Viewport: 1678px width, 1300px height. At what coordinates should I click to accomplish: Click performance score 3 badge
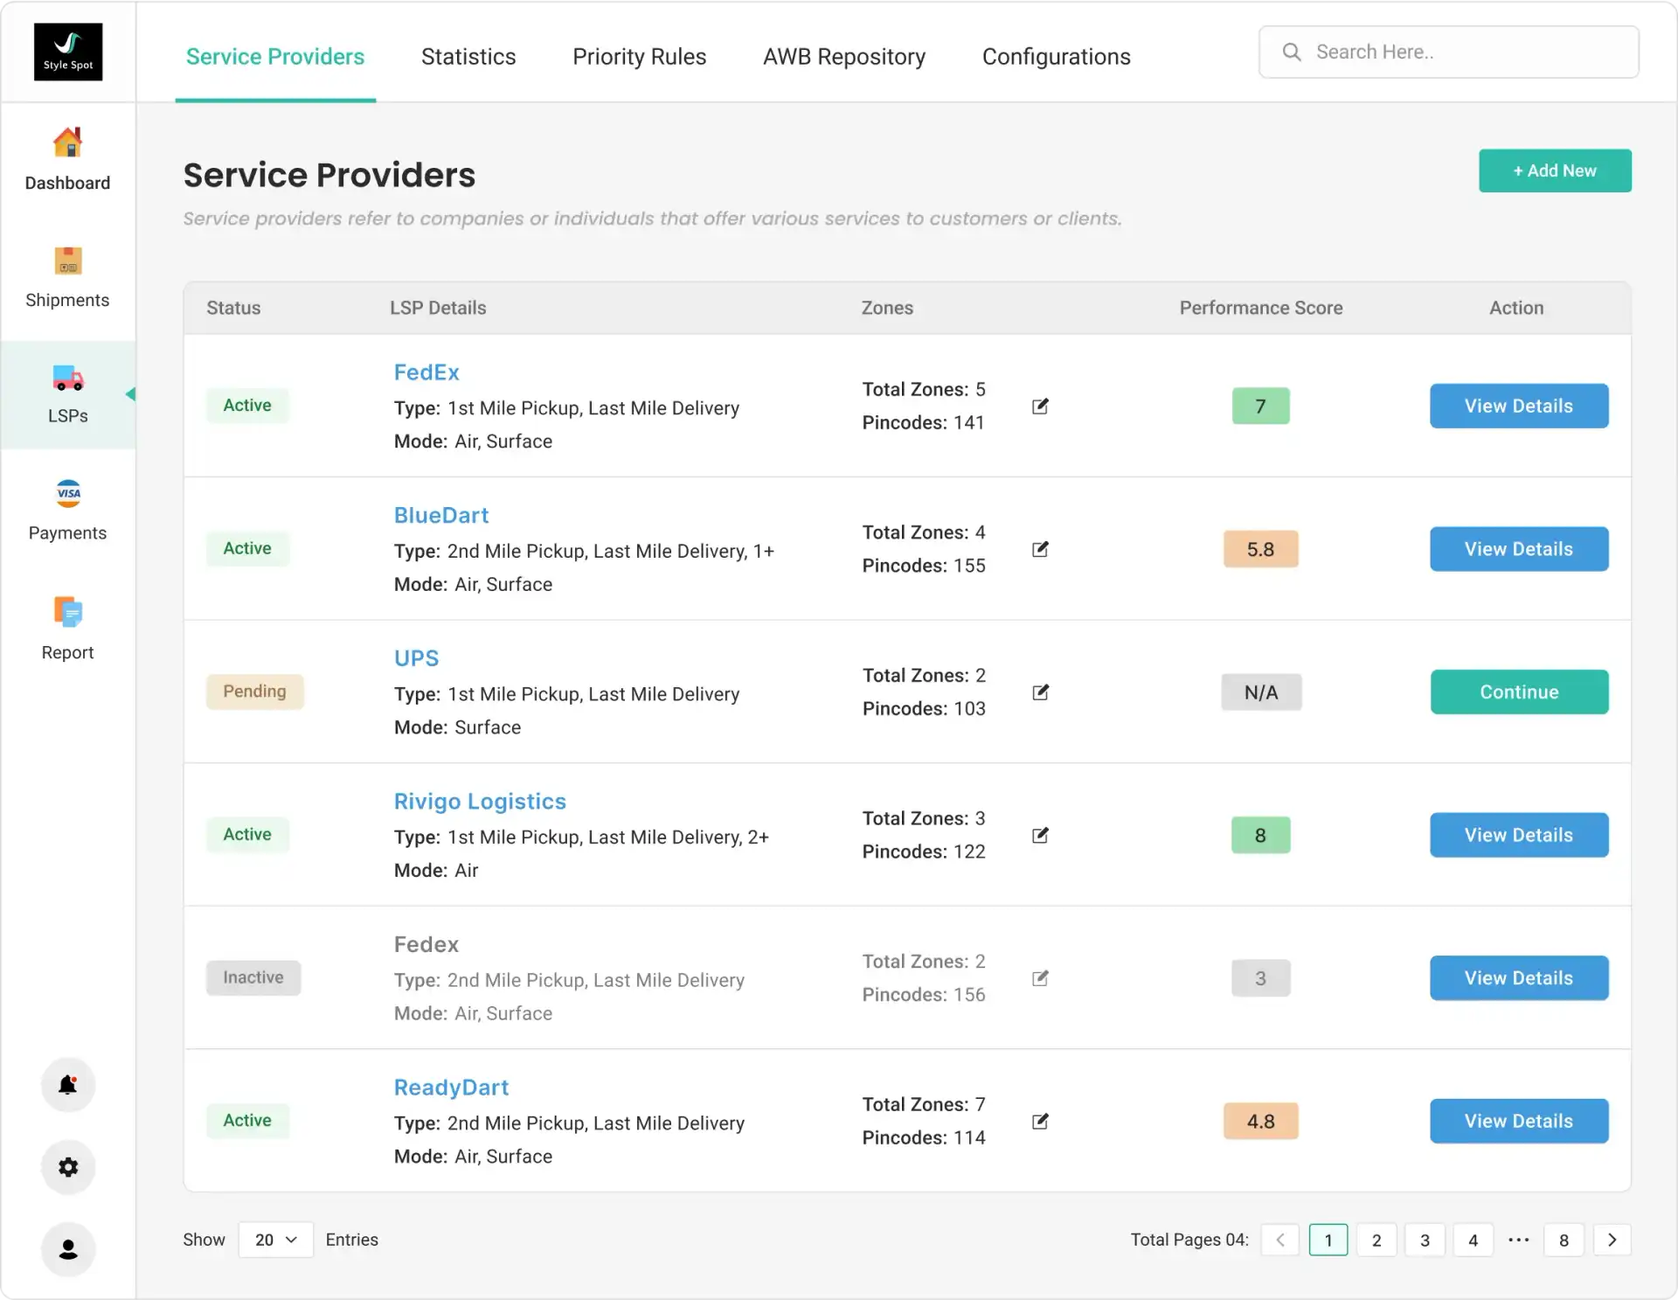(1260, 978)
